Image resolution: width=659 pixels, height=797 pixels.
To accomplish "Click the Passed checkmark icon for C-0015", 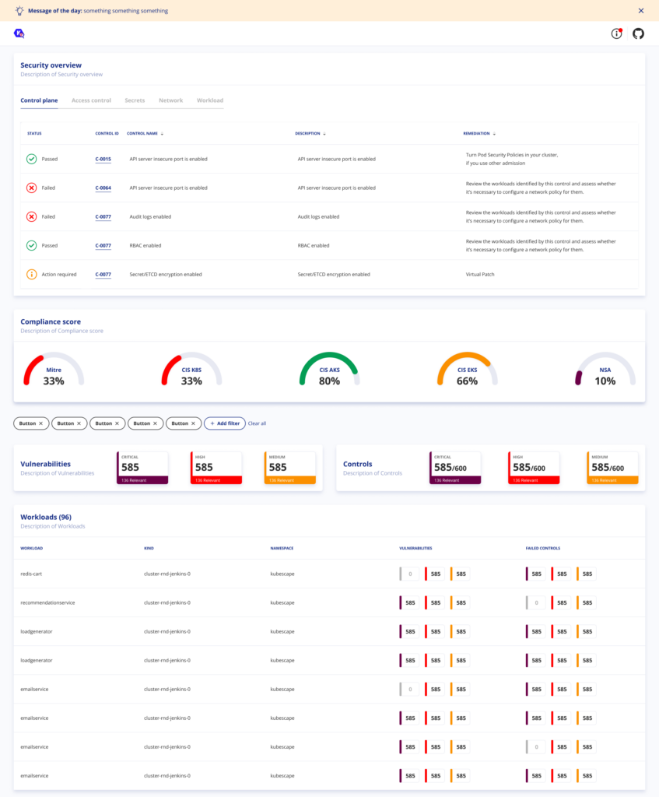I will 31,159.
